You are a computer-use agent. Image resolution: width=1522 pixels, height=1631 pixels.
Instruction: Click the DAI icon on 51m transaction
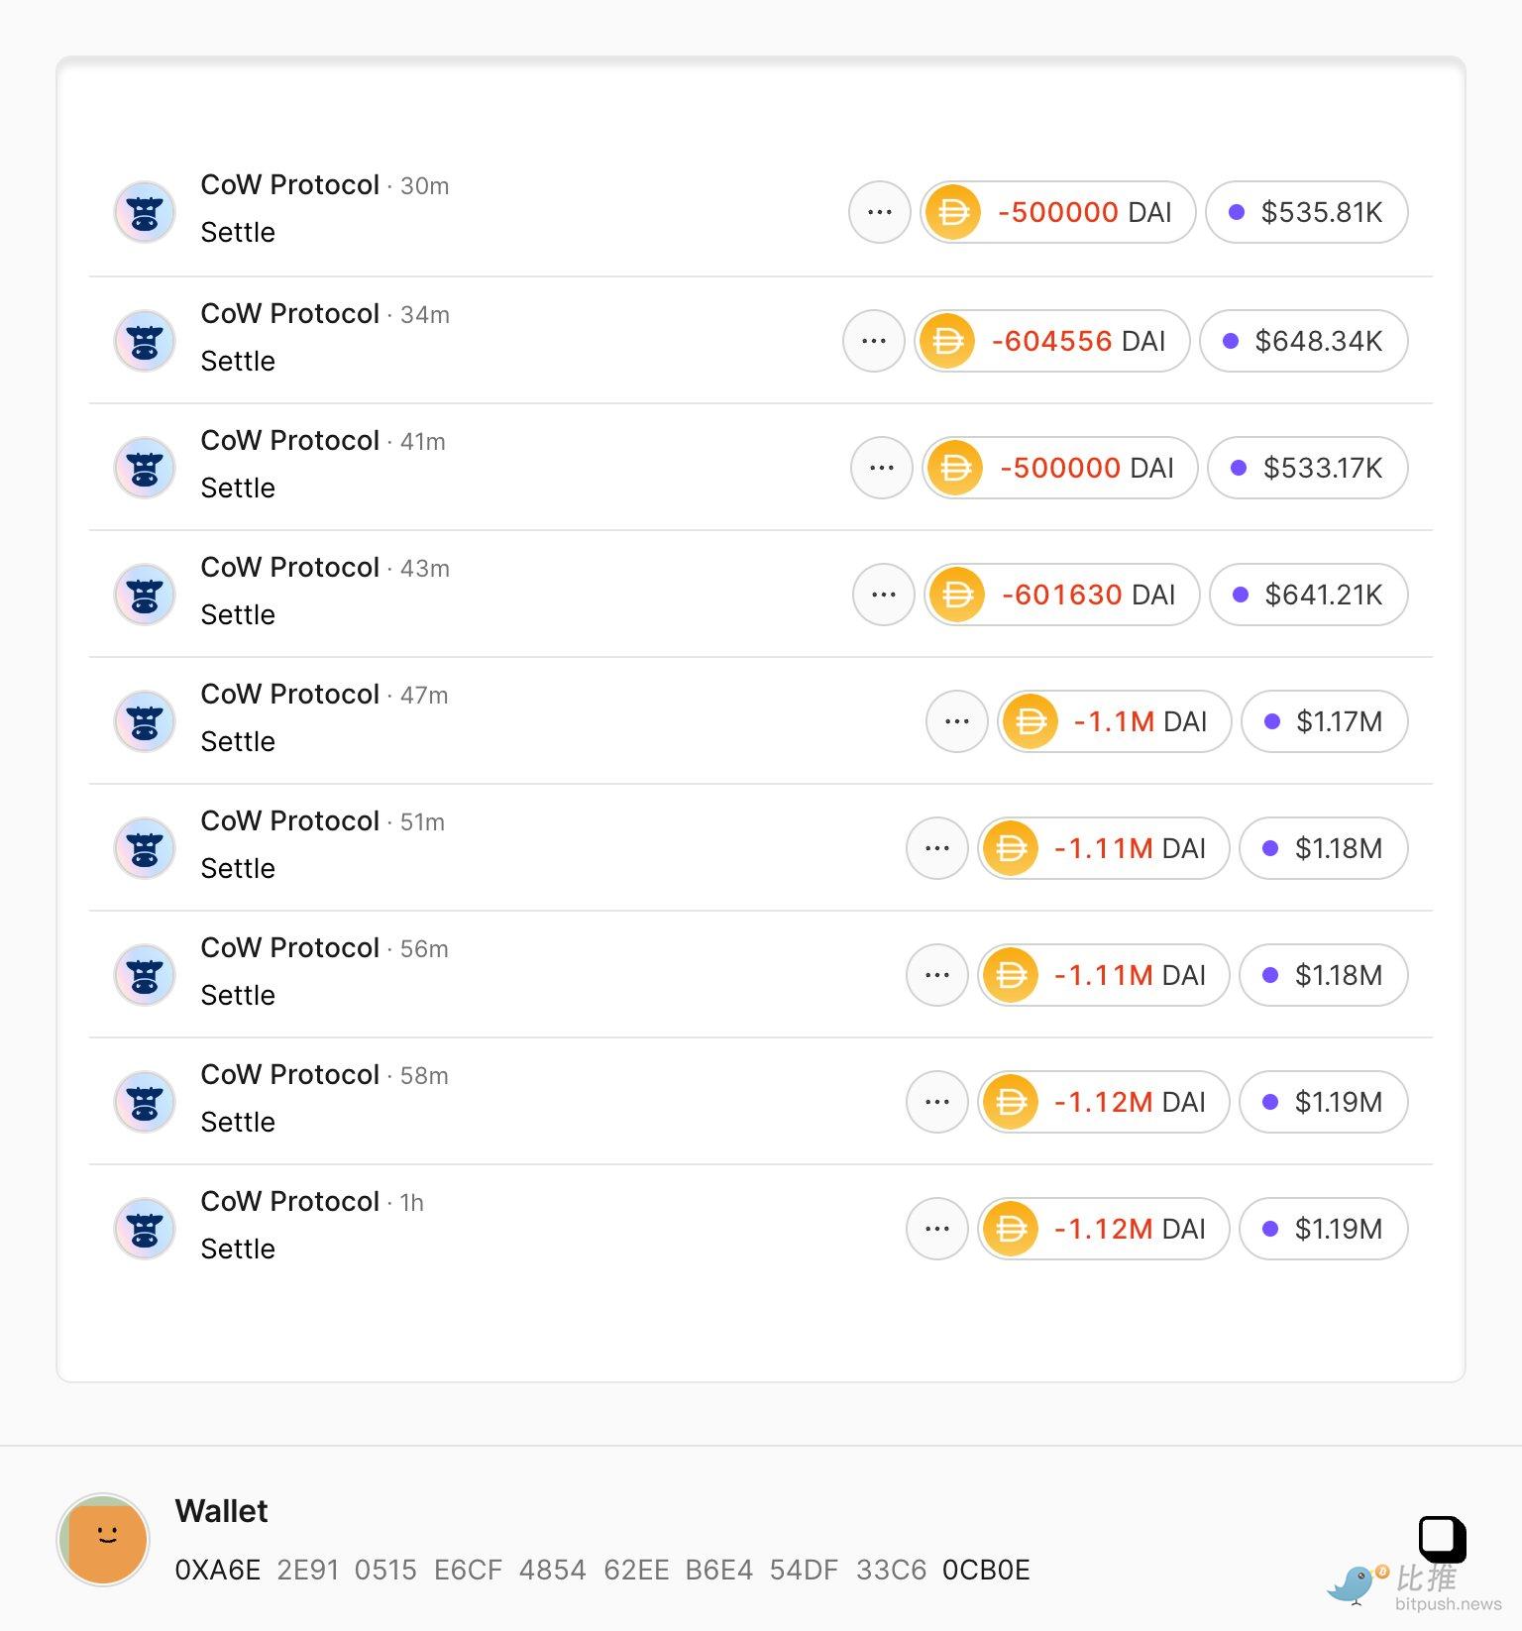coord(1011,848)
